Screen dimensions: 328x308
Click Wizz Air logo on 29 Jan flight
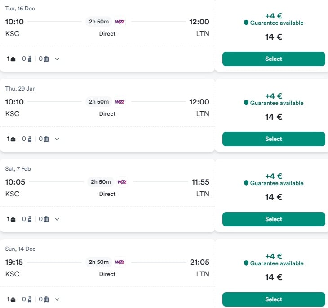[120, 102]
